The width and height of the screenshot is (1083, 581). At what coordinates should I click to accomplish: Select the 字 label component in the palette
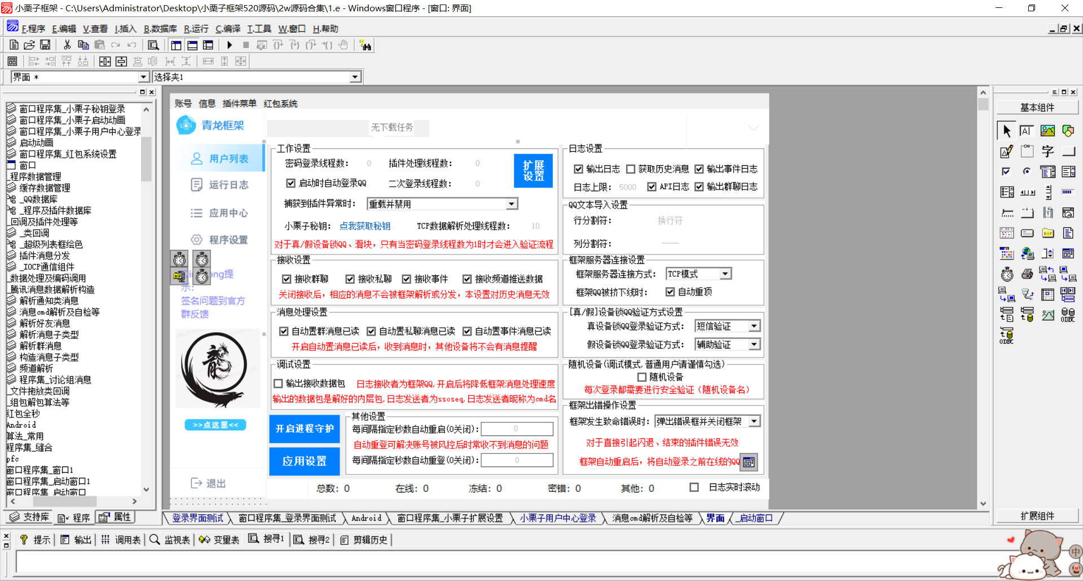click(1047, 150)
